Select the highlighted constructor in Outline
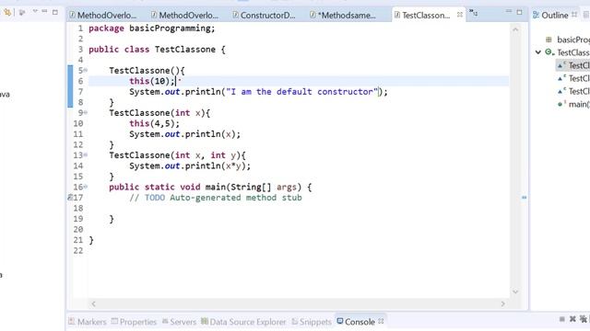This screenshot has width=590, height=331. click(572, 65)
